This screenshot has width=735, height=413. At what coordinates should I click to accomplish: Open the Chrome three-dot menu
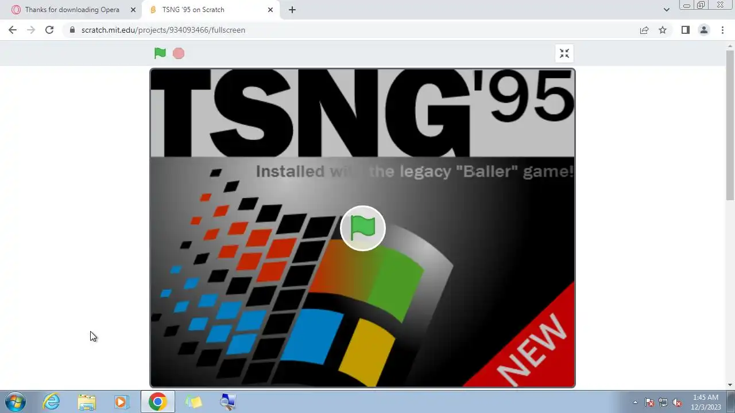point(722,30)
